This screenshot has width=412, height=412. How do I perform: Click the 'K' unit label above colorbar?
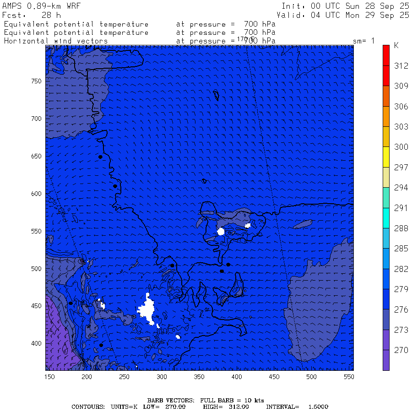tap(396, 45)
